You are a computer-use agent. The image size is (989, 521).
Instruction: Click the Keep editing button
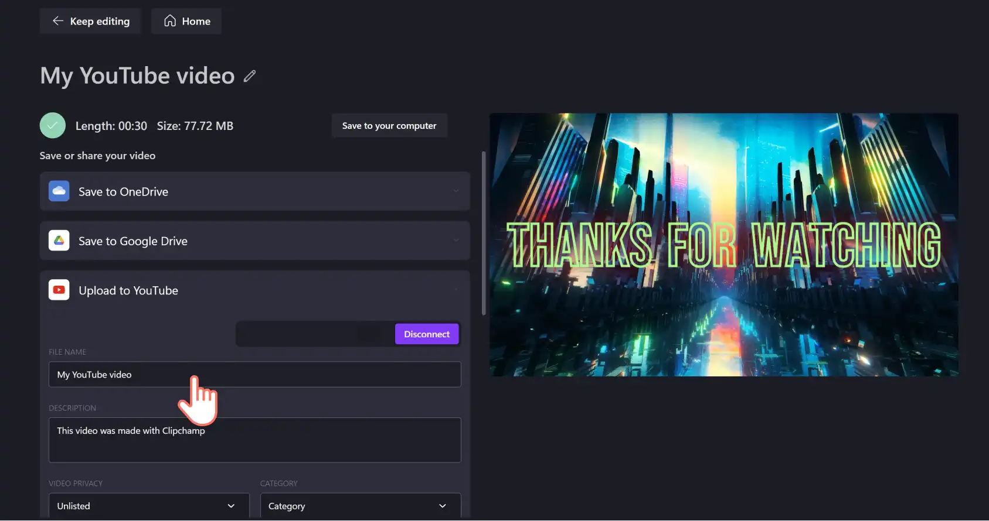tap(90, 21)
